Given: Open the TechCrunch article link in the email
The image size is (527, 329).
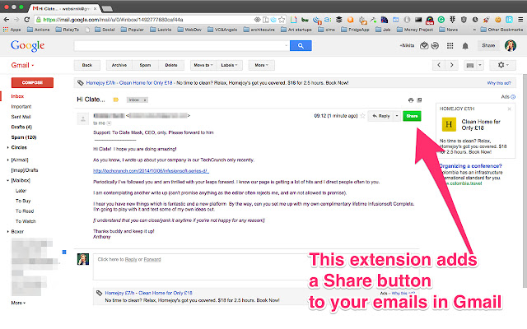Looking at the screenshot, I should click(x=151, y=171).
